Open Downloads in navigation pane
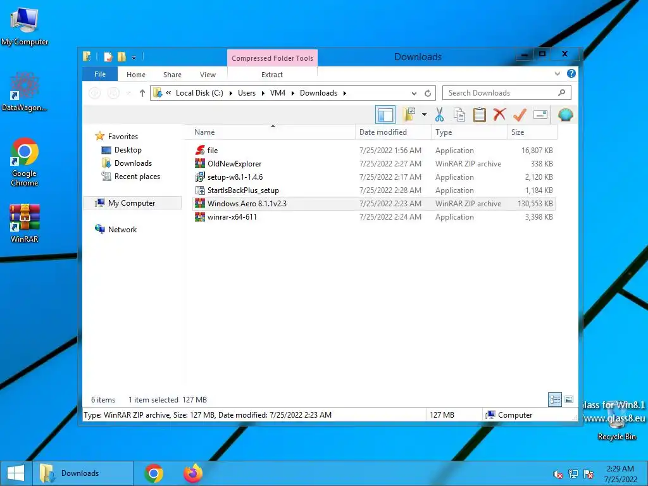 click(x=133, y=163)
